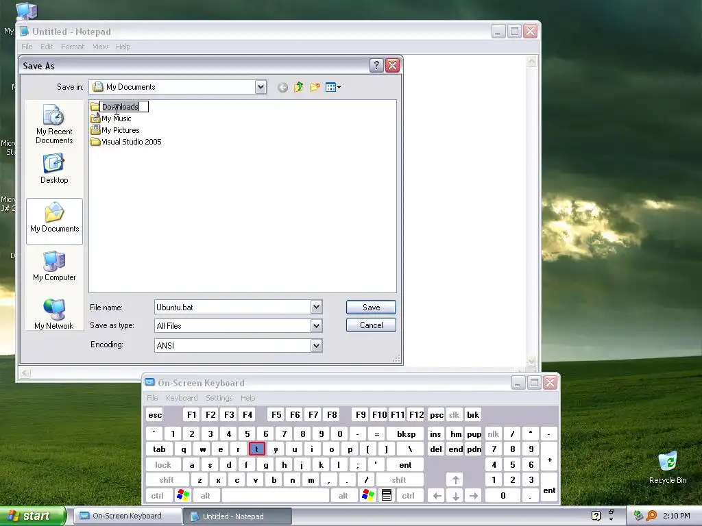
Task: Toggle the left ctrl key
Action: [x=157, y=496]
